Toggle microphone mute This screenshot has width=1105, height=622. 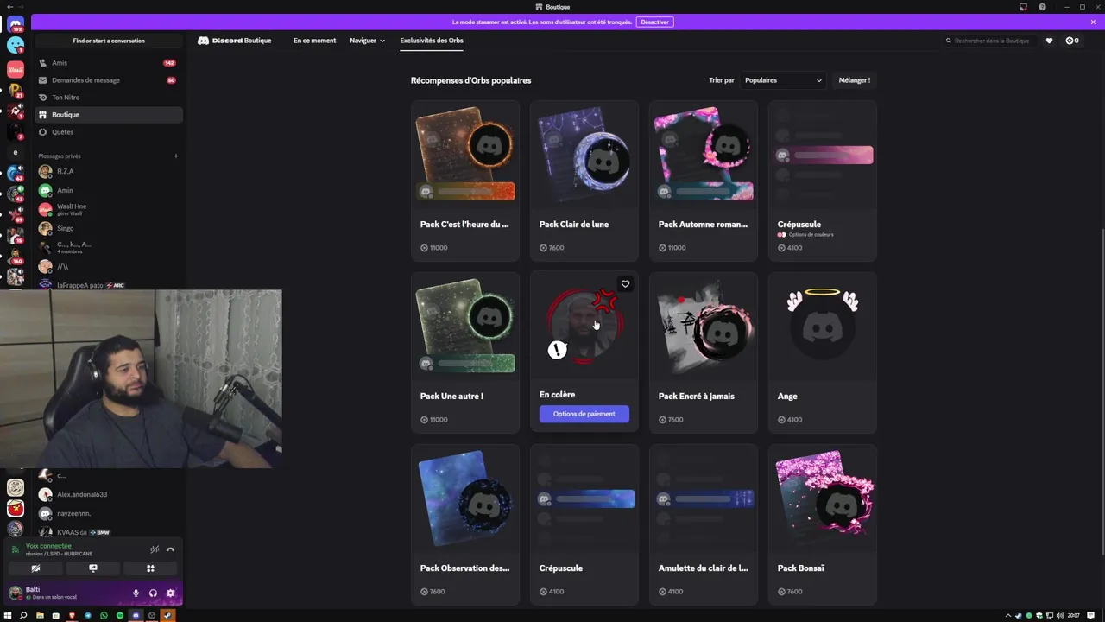tap(136, 593)
